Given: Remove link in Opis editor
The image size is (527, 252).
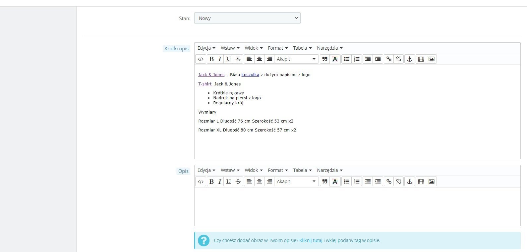Looking at the screenshot, I should (399, 181).
